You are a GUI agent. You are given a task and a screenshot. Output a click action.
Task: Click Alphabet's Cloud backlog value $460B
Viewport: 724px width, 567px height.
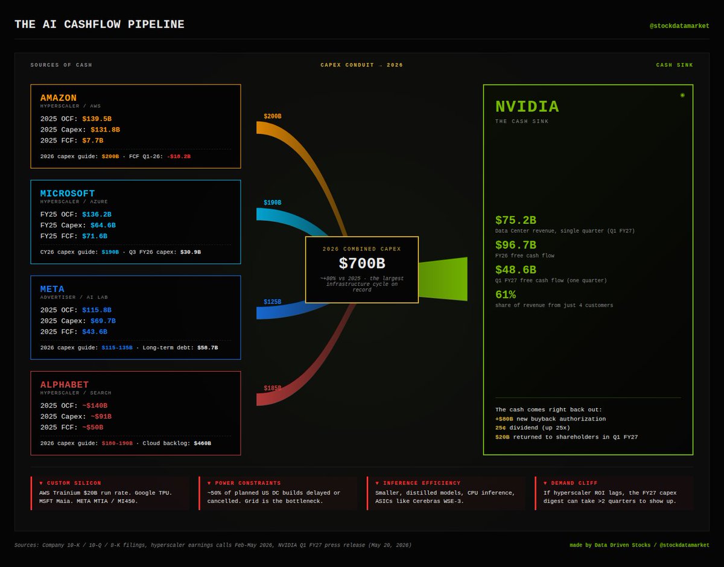pyautogui.click(x=202, y=443)
